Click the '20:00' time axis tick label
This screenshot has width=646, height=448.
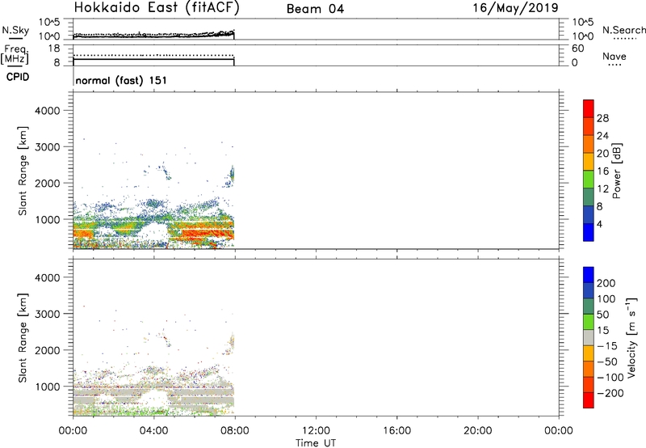click(478, 431)
